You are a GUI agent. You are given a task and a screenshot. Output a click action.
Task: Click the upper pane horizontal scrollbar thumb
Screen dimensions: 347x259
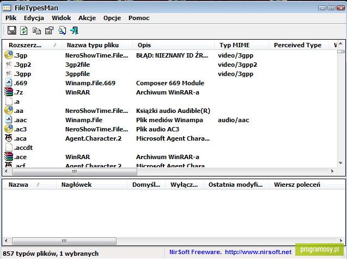[x=75, y=172]
